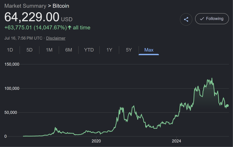
Task: Click the 2024 x-axis label
Action: pyautogui.click(x=176, y=141)
